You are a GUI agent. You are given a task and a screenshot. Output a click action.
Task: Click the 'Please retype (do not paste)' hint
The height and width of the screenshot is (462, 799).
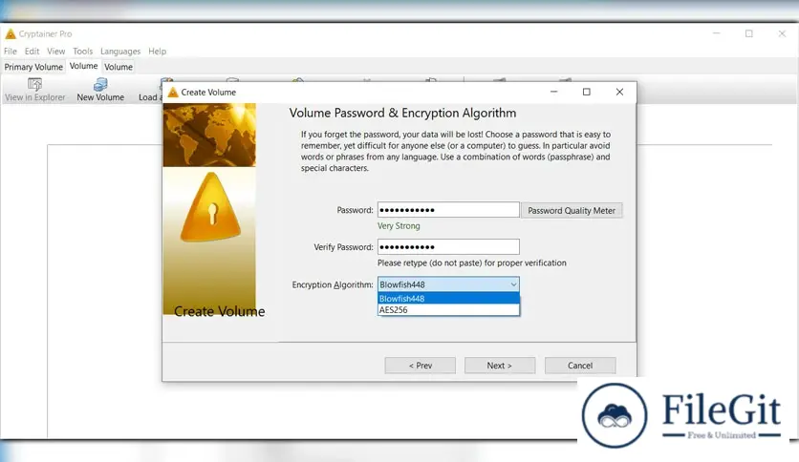(472, 263)
